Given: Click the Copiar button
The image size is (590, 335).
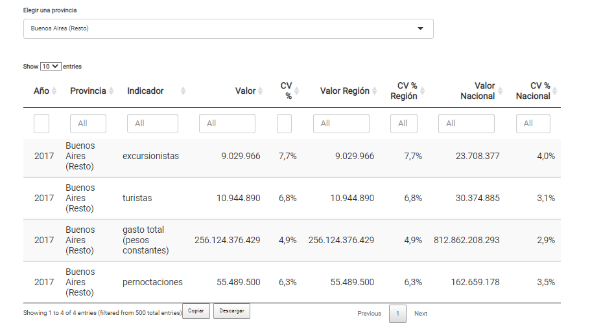Looking at the screenshot, I should 196,311.
